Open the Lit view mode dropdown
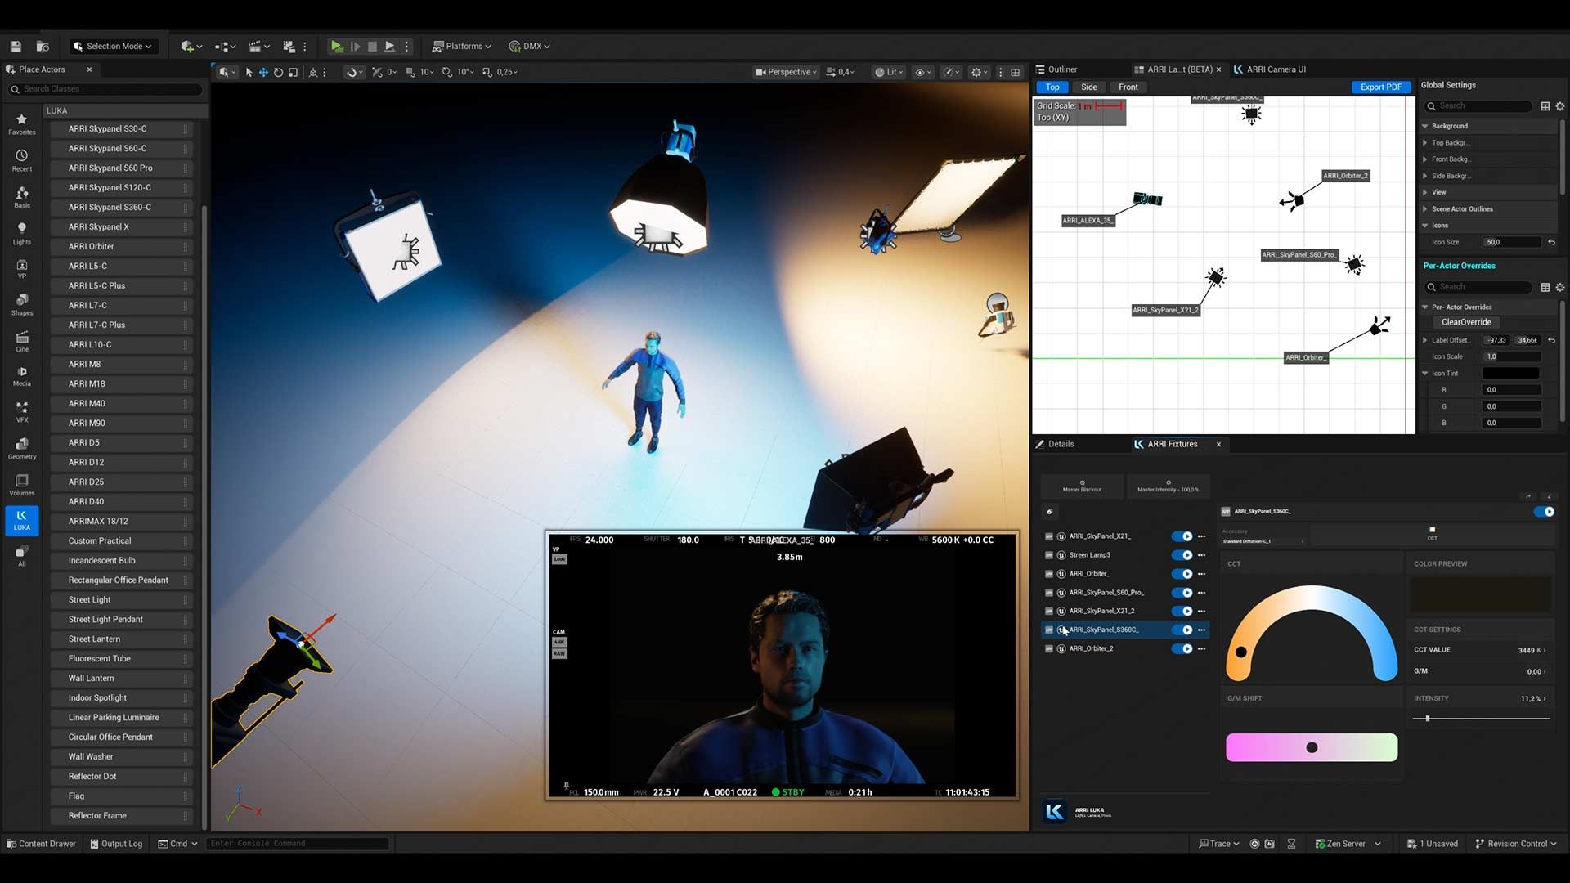This screenshot has width=1570, height=883. click(x=889, y=72)
